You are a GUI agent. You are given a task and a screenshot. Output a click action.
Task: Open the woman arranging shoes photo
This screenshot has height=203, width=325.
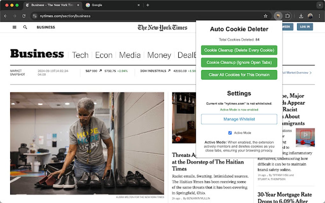87,143
